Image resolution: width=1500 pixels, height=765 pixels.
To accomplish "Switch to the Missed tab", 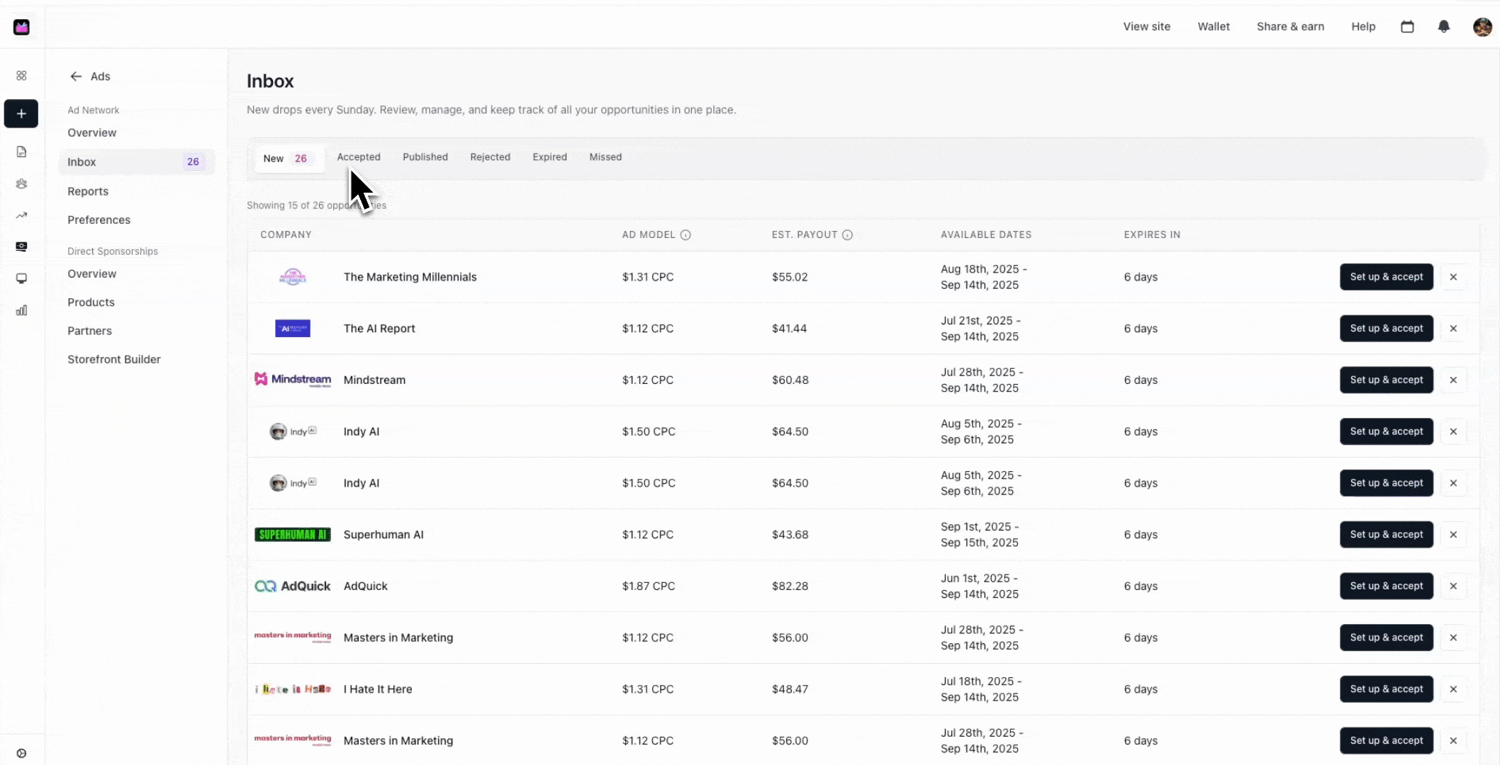I will pos(605,157).
